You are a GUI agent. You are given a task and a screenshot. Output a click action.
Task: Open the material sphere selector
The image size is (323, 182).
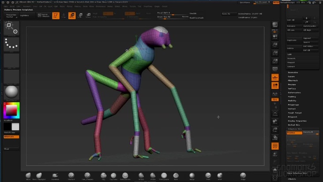coord(11,92)
